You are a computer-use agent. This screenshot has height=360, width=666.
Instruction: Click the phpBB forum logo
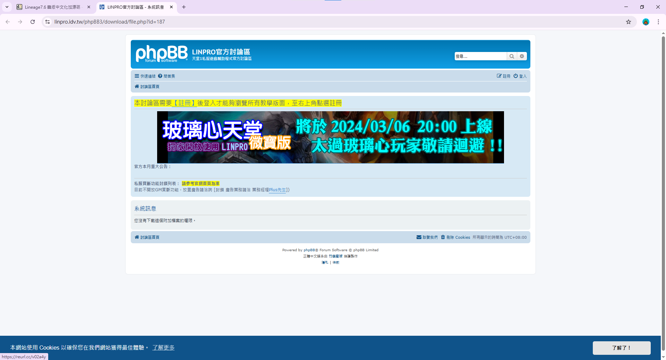[161, 54]
